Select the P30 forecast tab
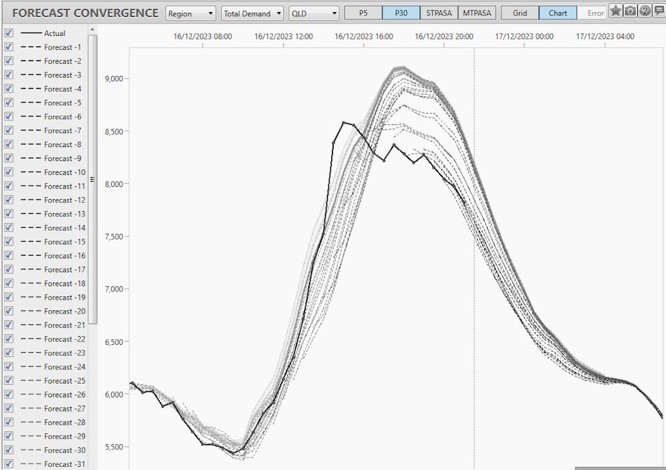 (x=402, y=13)
